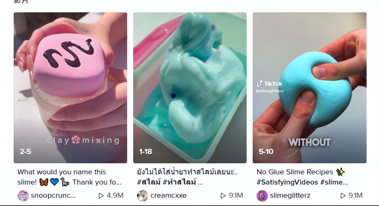Click the 5-10 date label on blue video
379x206 pixels.
pos(266,151)
